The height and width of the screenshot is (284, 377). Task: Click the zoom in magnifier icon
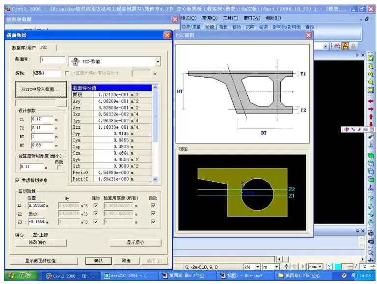371,74
